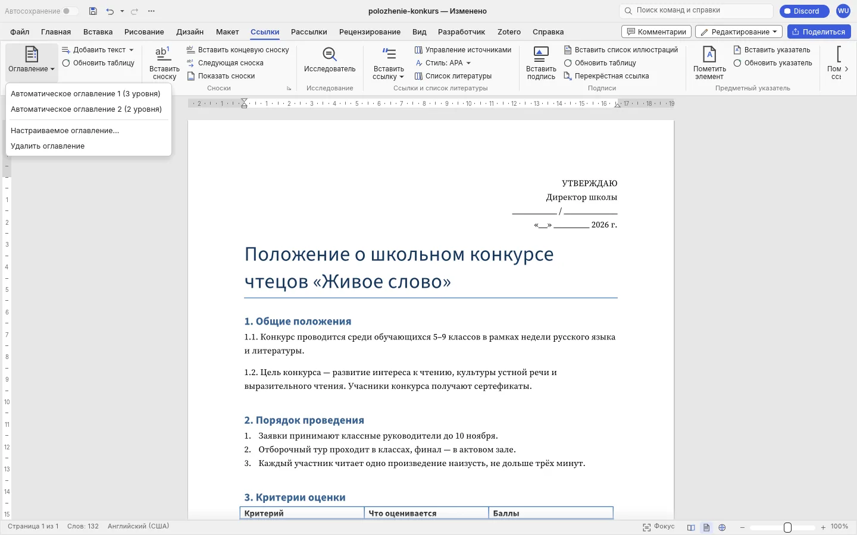Click the Поделиться button
This screenshot has width=857, height=535.
point(819,32)
